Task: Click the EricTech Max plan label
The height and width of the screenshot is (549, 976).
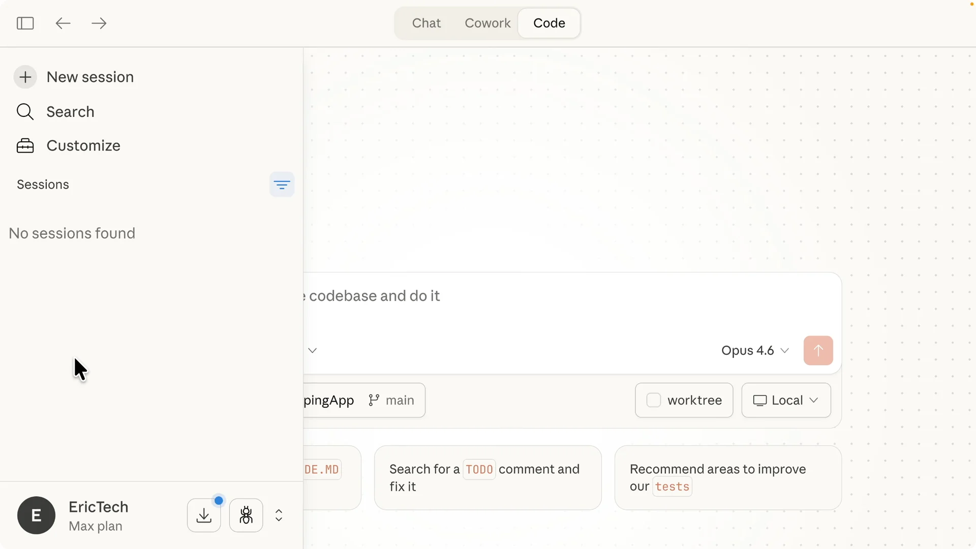Action: click(99, 515)
